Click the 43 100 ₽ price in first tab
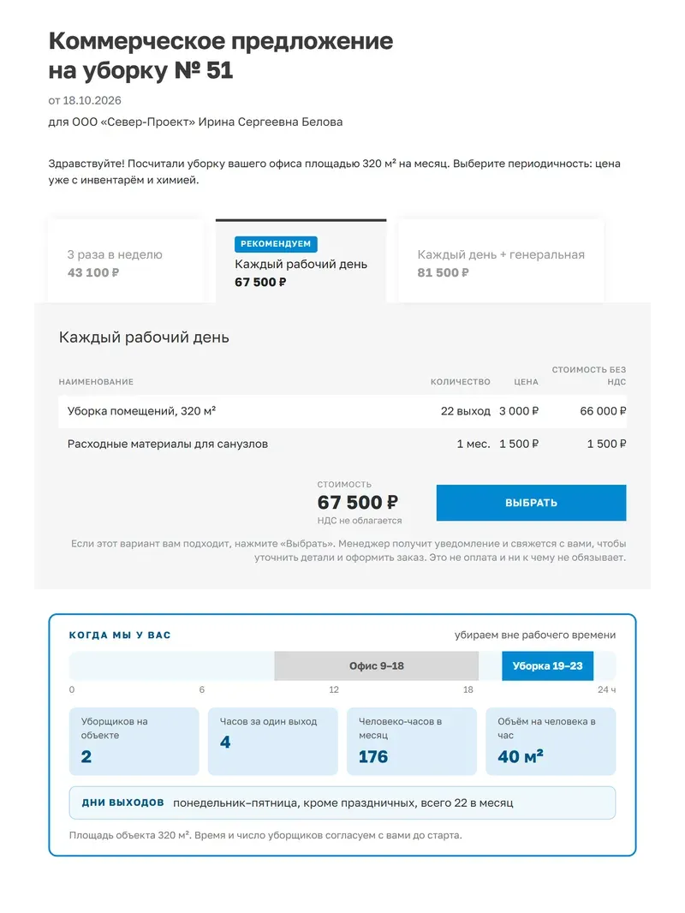Image resolution: width=685 pixels, height=913 pixels. point(93,272)
